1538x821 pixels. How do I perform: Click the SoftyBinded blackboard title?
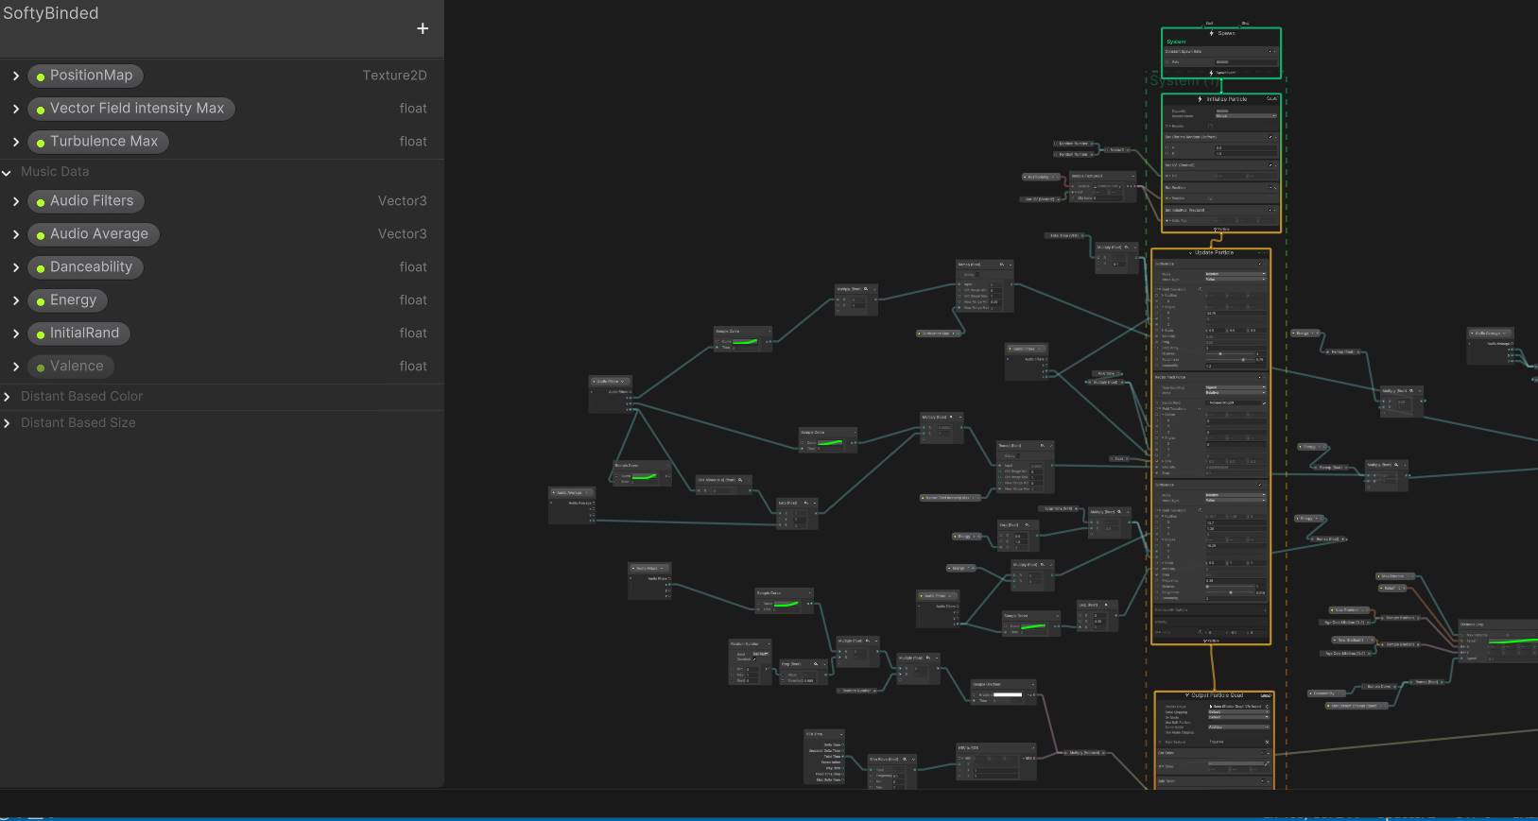(51, 13)
